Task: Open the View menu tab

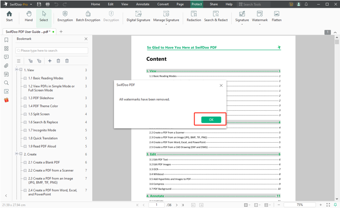Action: 125,4
